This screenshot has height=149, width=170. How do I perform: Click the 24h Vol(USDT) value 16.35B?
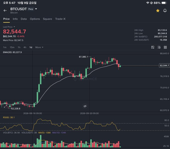point(163,40)
